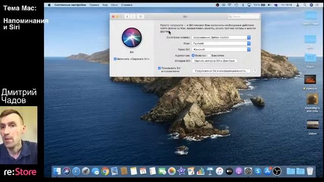The width and height of the screenshot is (324, 182).
Task: Open Messages bubble icon in Dock
Action: click(x=95, y=171)
